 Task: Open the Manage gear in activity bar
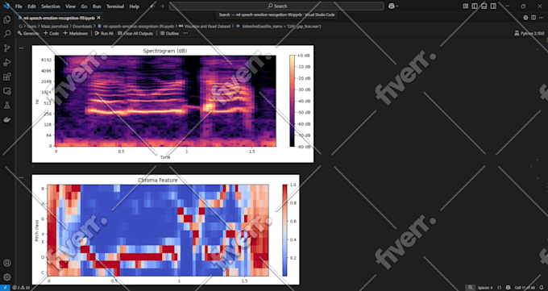tap(7, 277)
